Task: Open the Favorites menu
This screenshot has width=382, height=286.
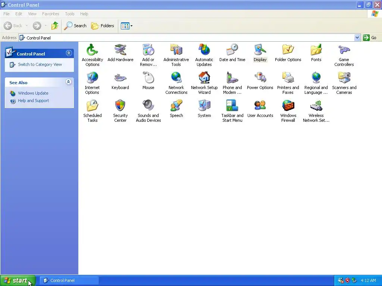Action: coord(51,14)
